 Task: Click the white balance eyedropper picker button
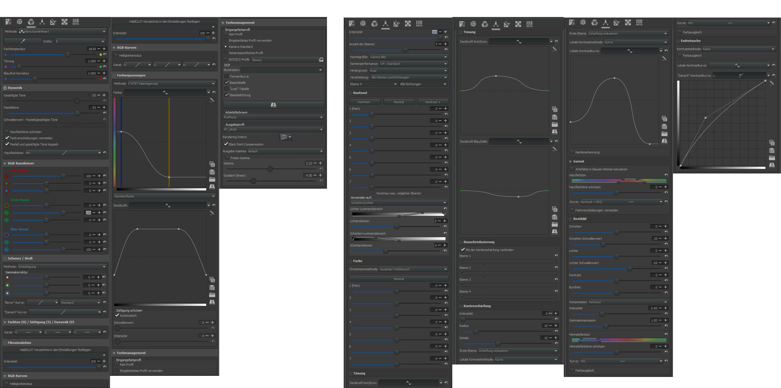tap(23, 41)
